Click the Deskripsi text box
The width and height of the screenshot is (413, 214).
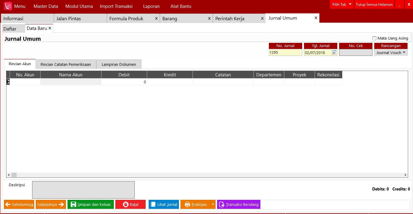(83, 190)
